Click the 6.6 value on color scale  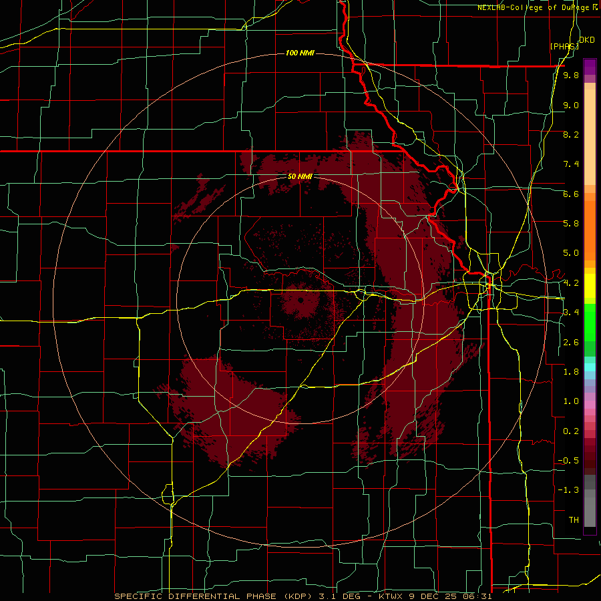(571, 194)
